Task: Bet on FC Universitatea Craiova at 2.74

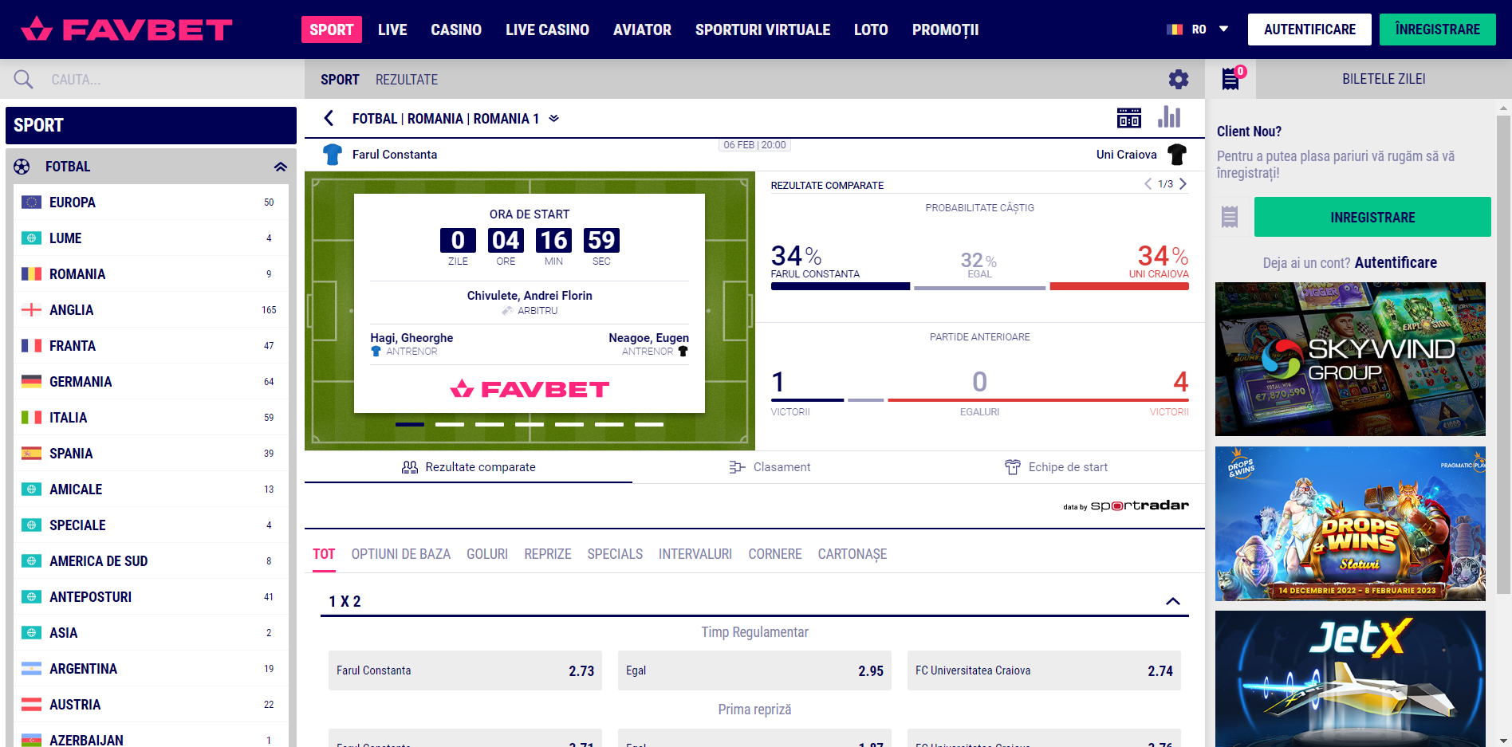Action: (x=1044, y=670)
